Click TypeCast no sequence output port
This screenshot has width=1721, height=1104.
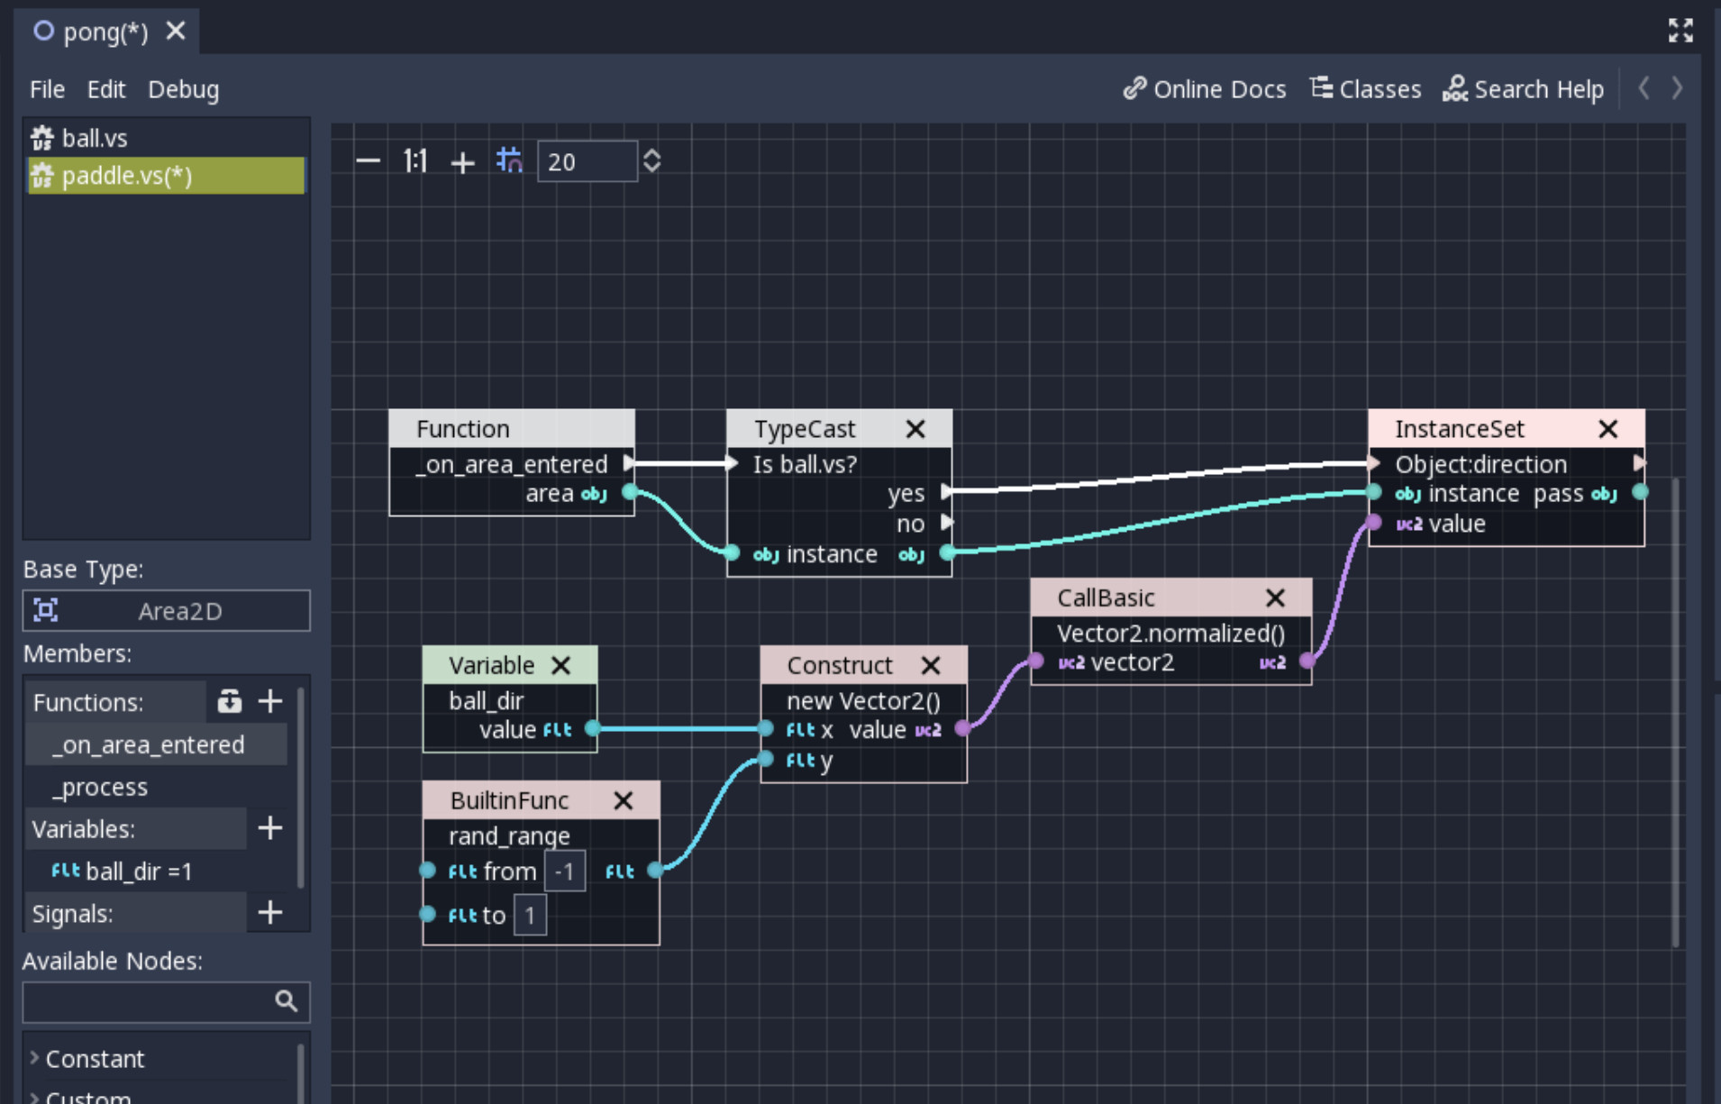(x=947, y=522)
